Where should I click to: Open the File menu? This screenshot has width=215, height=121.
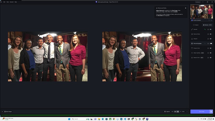[x=1, y=2]
